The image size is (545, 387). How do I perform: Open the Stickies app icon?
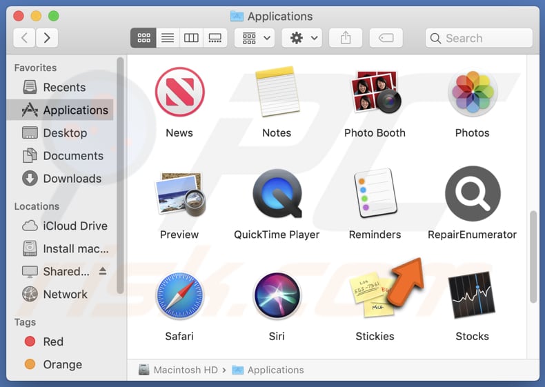pyautogui.click(x=372, y=294)
